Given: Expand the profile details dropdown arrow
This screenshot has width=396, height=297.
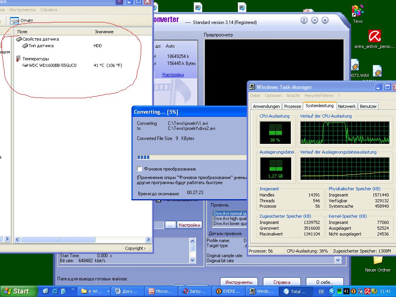Looking at the screenshot, I should [338, 261].
